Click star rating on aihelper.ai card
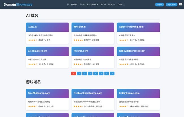Viewport: 184px width, 117px height. pos(78,40)
